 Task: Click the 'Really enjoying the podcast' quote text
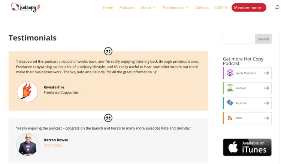tap(103, 128)
